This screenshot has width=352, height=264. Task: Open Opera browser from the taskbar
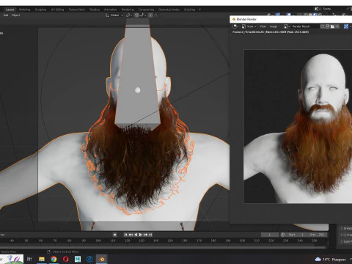point(66,259)
